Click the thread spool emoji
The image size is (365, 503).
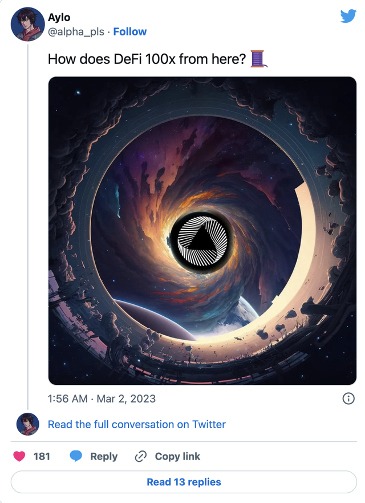pyautogui.click(x=258, y=58)
